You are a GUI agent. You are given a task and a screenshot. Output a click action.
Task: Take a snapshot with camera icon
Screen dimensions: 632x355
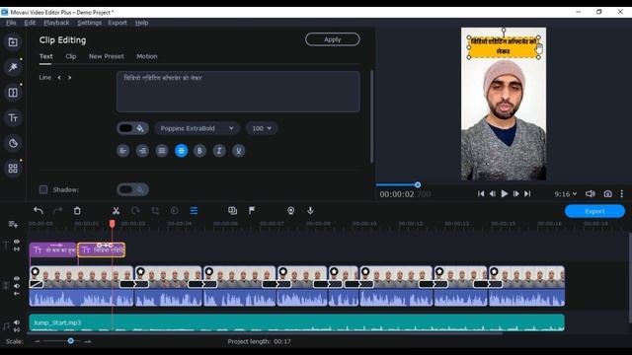[608, 194]
